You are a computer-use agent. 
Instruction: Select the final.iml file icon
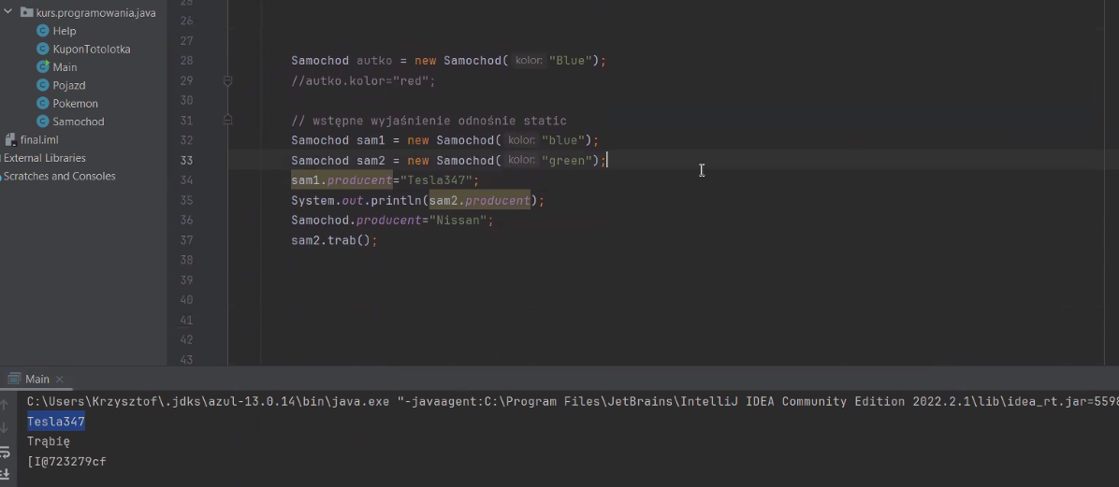tap(10, 140)
